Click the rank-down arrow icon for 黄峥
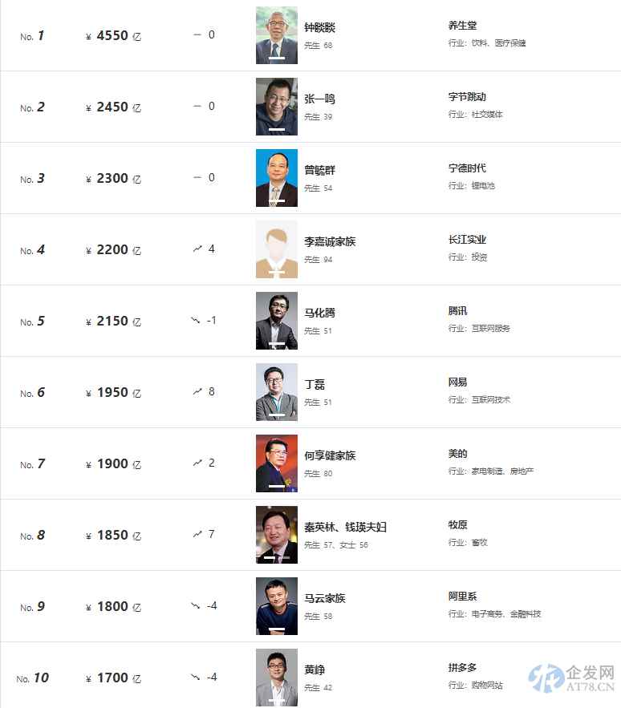 click(x=196, y=677)
